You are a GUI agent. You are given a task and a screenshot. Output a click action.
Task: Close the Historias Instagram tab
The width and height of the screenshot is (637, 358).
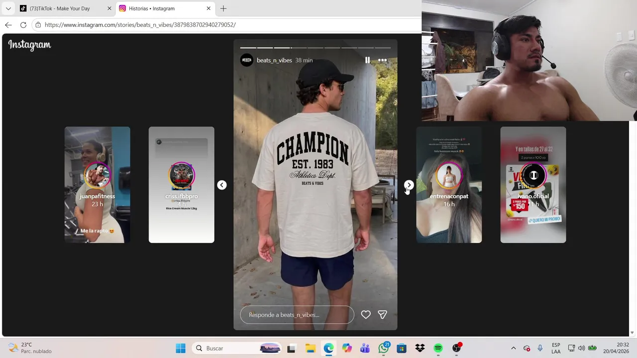coord(209,8)
